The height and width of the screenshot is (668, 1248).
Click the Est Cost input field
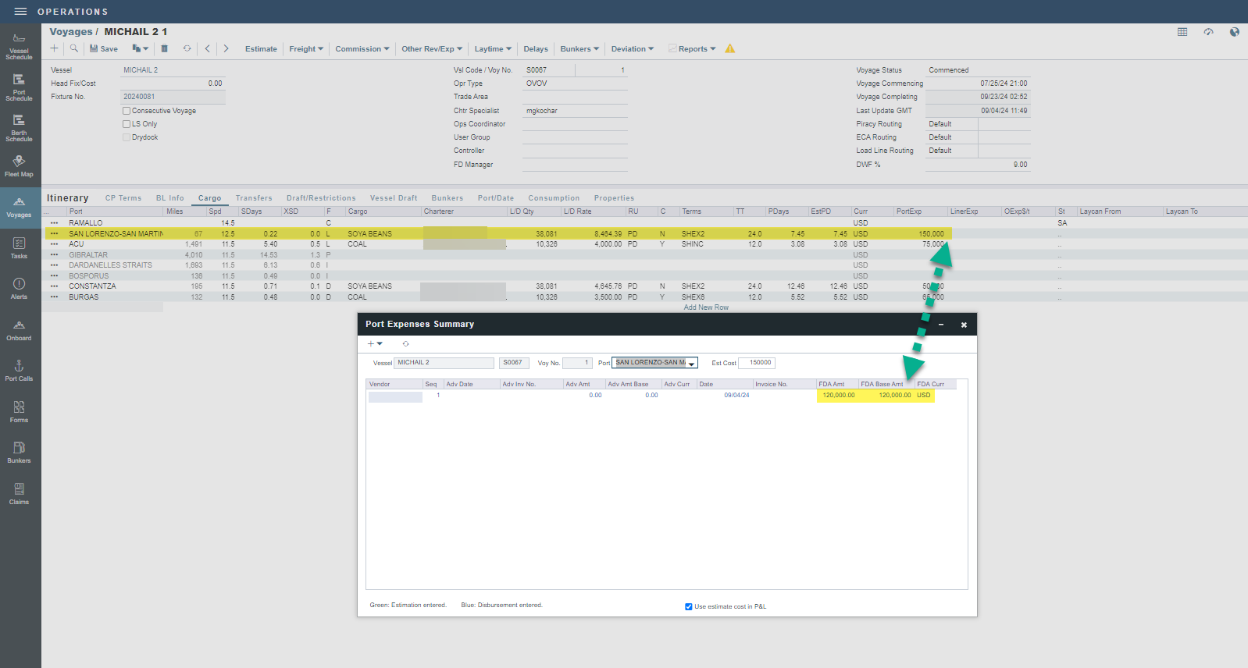tap(756, 363)
